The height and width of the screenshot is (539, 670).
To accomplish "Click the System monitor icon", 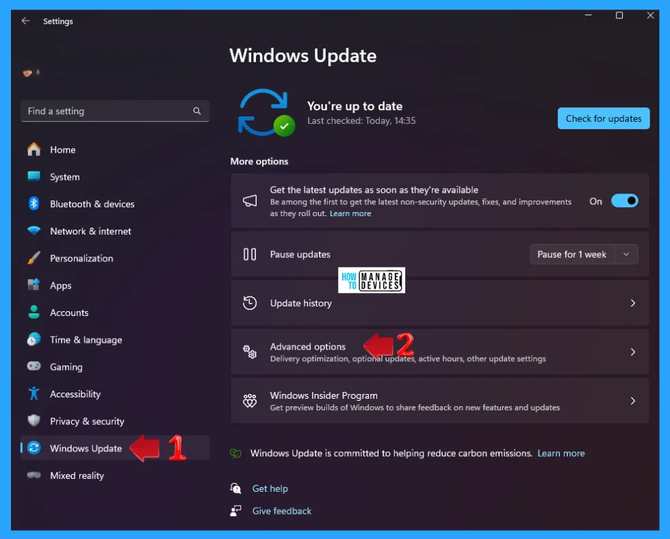I will coord(34,176).
